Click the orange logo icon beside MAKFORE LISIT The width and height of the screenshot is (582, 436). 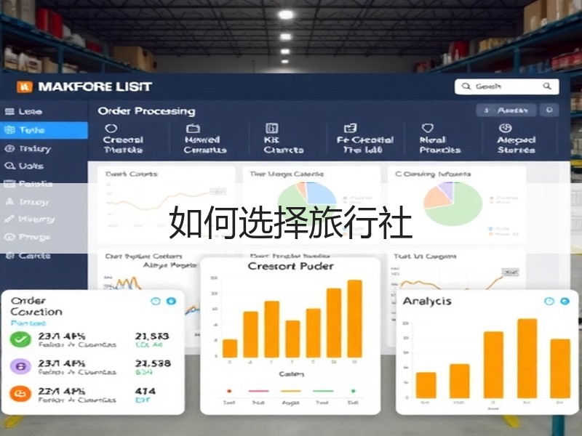pyautogui.click(x=25, y=86)
